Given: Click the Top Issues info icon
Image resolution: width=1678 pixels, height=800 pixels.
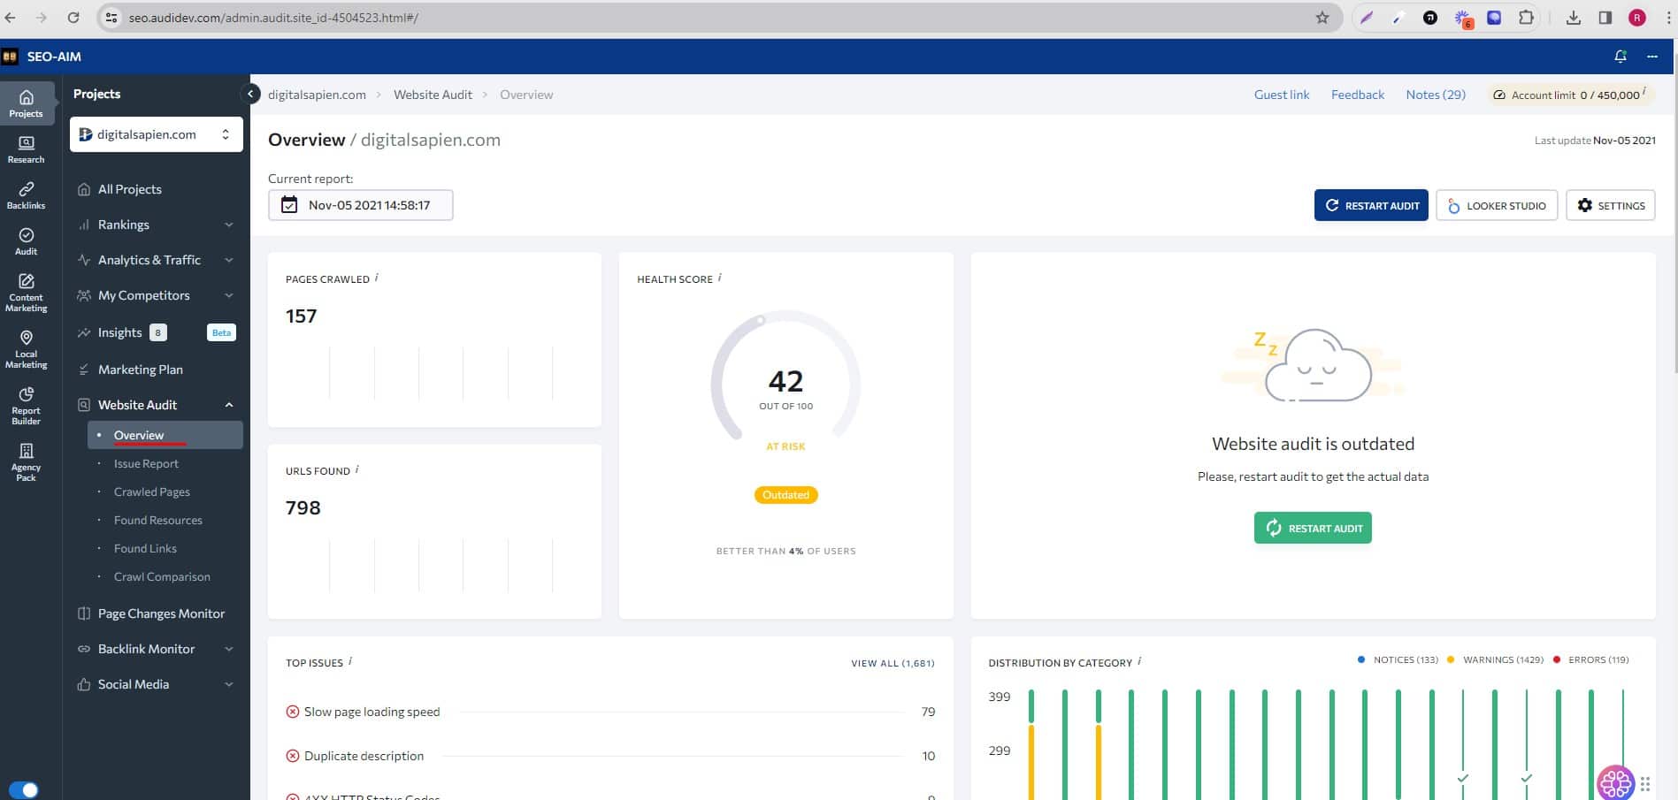Looking at the screenshot, I should [x=350, y=661].
